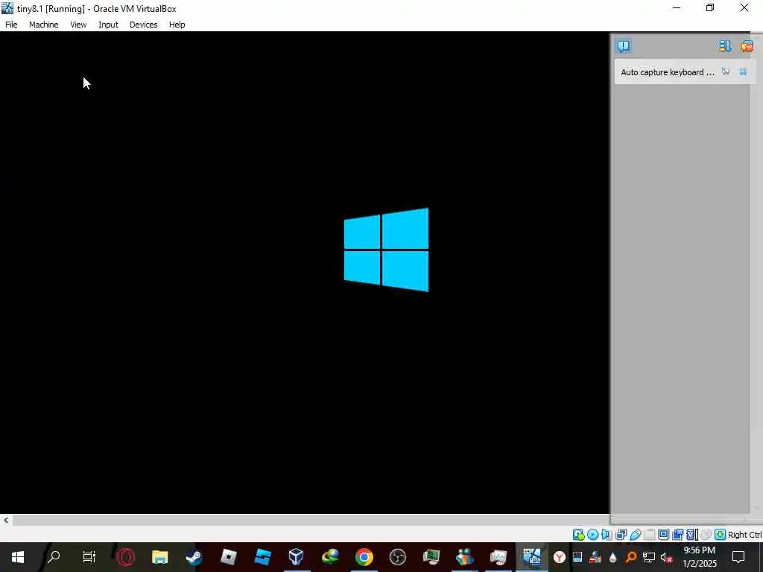
Task: Click the green keyboard capture arrow indicator
Action: (x=721, y=535)
